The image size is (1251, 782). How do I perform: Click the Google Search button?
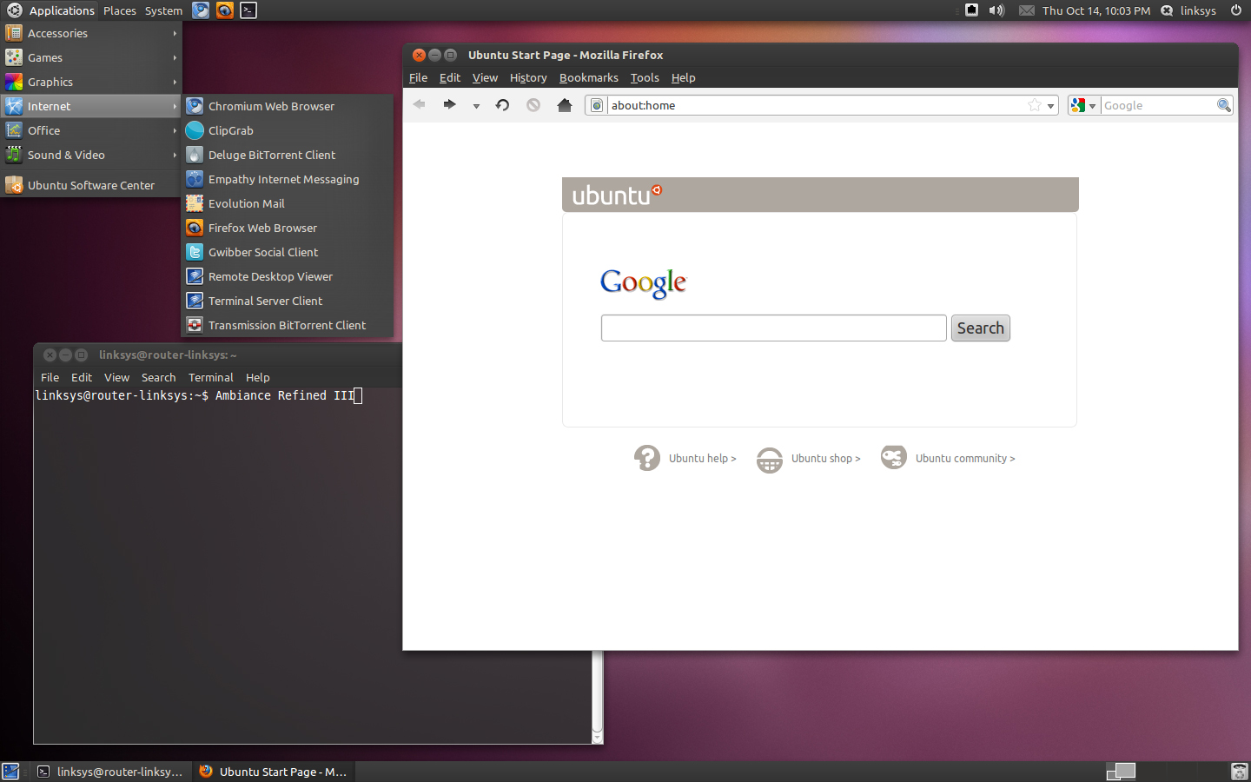click(x=980, y=328)
